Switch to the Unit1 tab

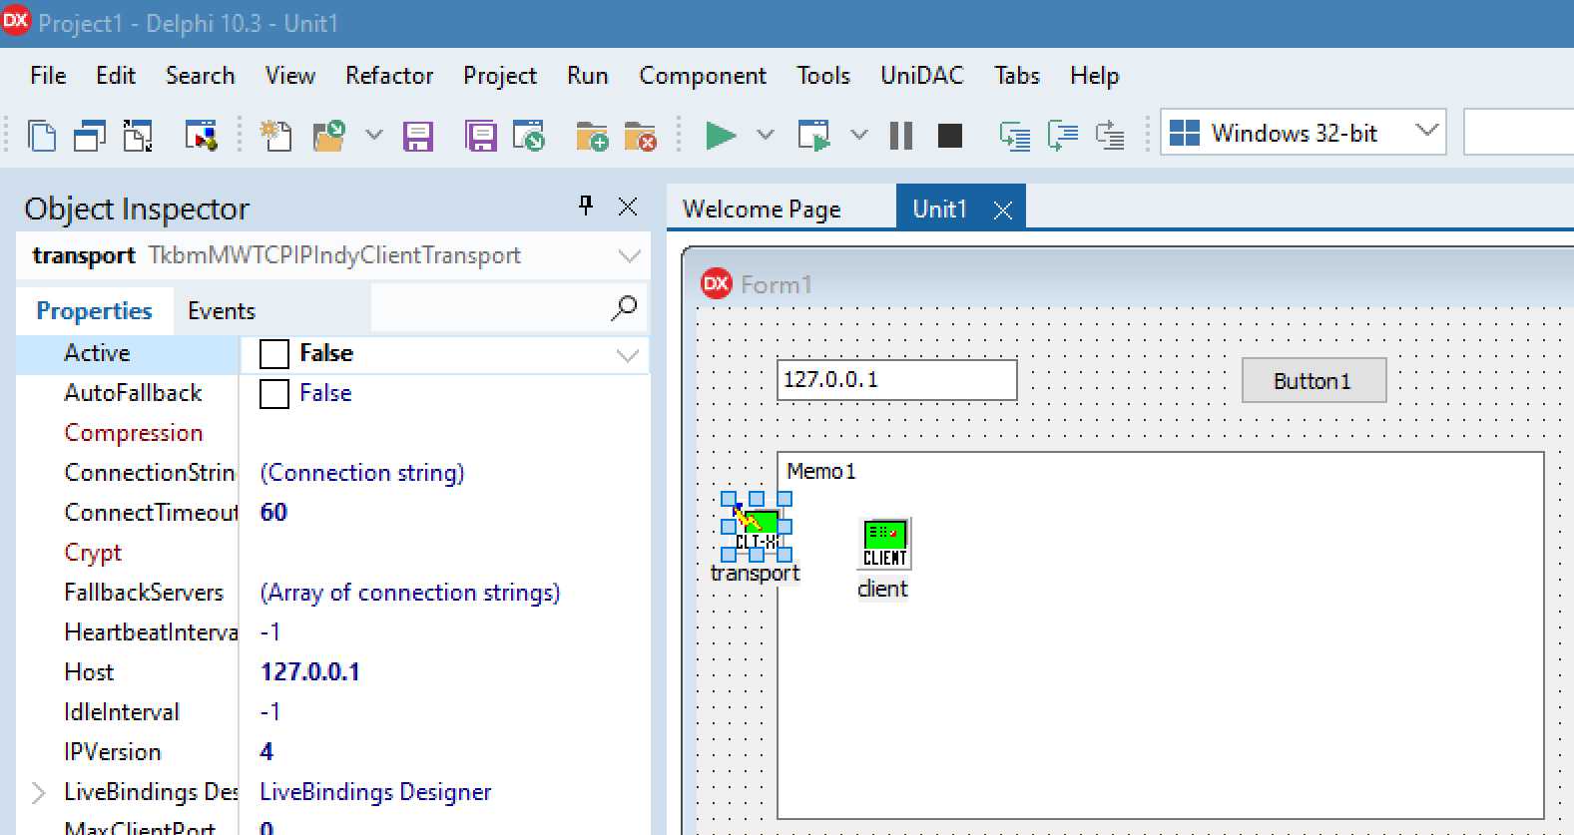(940, 209)
